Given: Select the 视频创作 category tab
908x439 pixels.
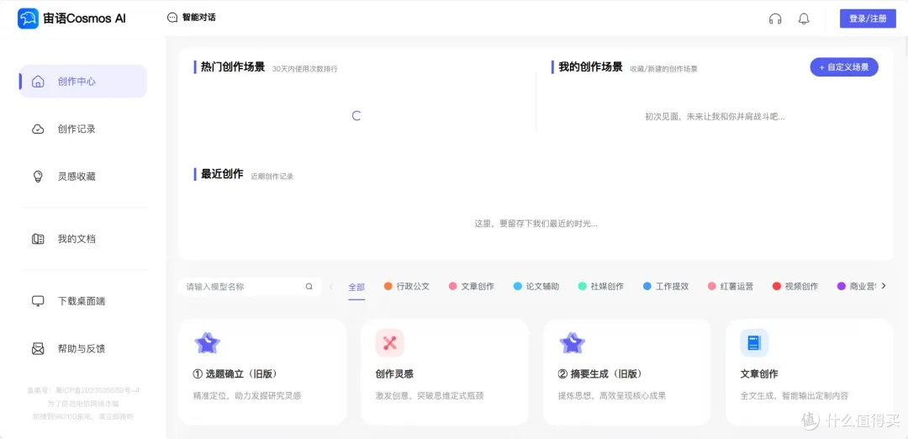Looking at the screenshot, I should [795, 286].
